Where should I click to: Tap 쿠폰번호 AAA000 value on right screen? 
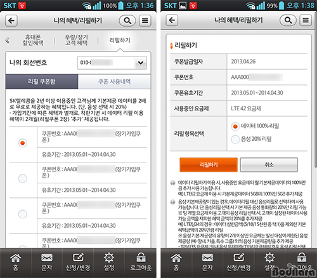257,77
